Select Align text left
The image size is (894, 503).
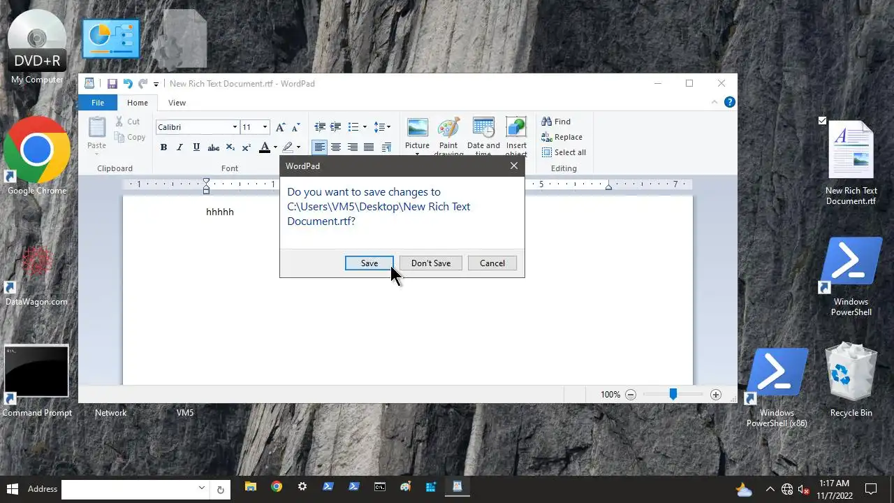(319, 147)
